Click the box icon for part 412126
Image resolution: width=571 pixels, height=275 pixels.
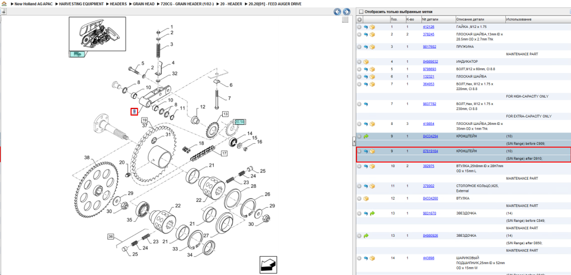pyautogui.click(x=372, y=27)
